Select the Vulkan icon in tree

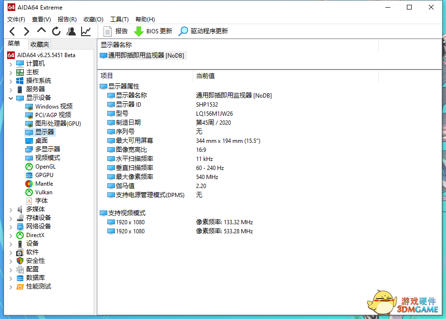(29, 192)
